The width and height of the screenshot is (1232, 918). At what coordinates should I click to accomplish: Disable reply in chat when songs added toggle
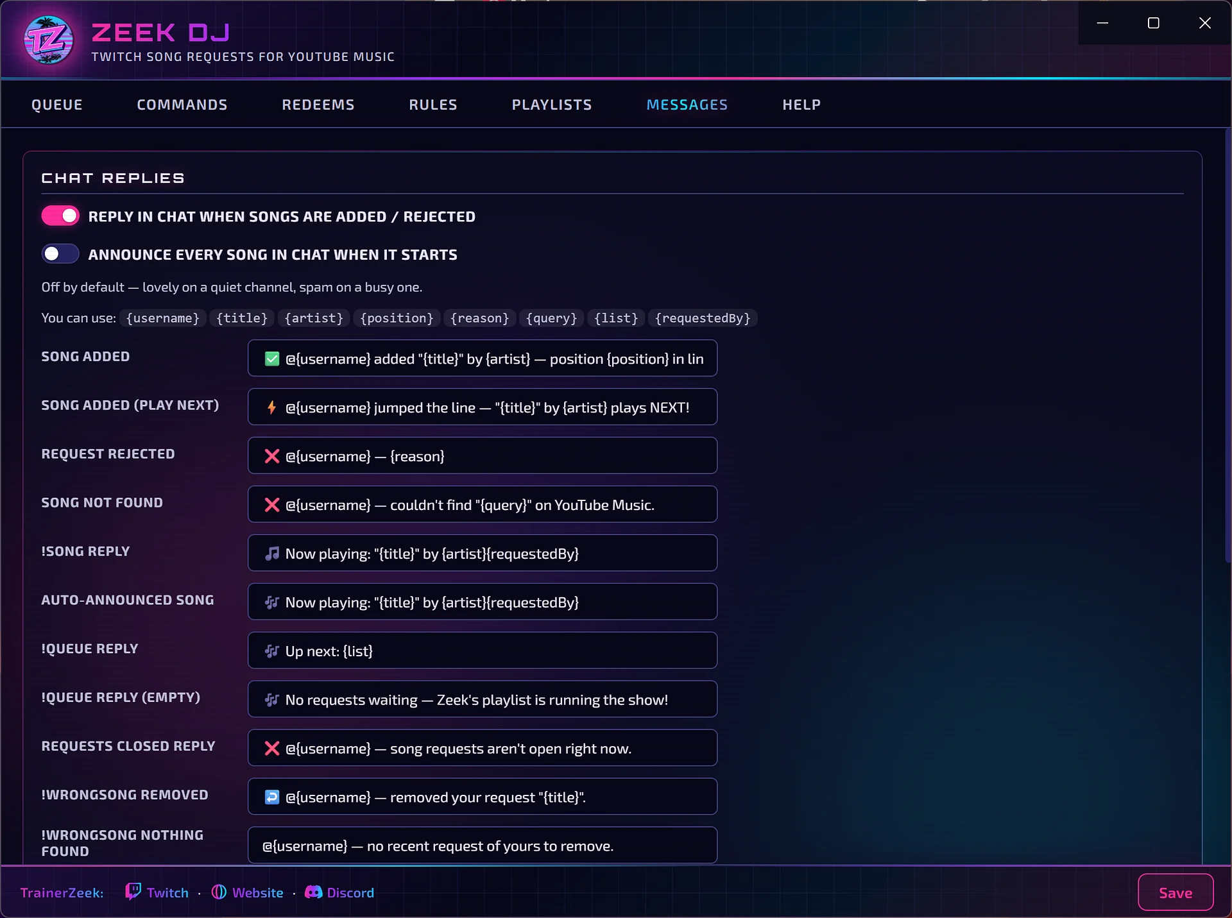coord(60,216)
